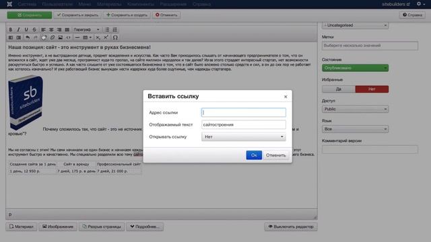
Task: Insert horizontal line
Action: point(77,38)
